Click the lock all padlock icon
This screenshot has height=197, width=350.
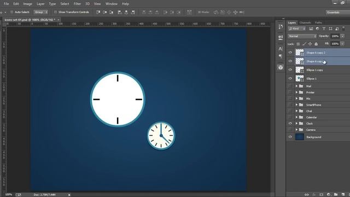coord(316,44)
